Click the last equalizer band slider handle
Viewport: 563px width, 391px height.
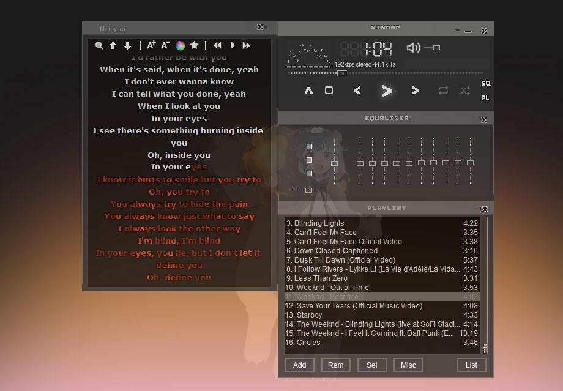[x=470, y=163]
